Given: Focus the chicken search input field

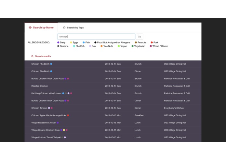Looking at the screenshot, I should click(x=96, y=37).
